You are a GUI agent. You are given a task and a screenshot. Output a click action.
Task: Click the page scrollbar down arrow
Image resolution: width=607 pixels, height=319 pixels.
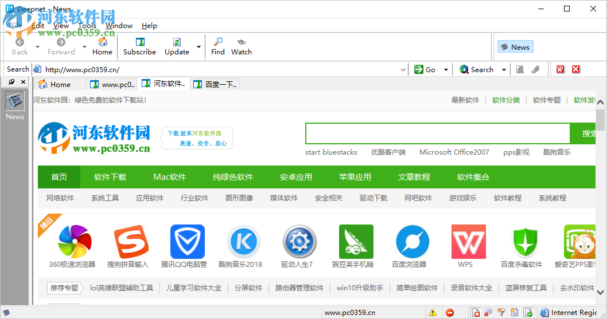click(x=601, y=292)
